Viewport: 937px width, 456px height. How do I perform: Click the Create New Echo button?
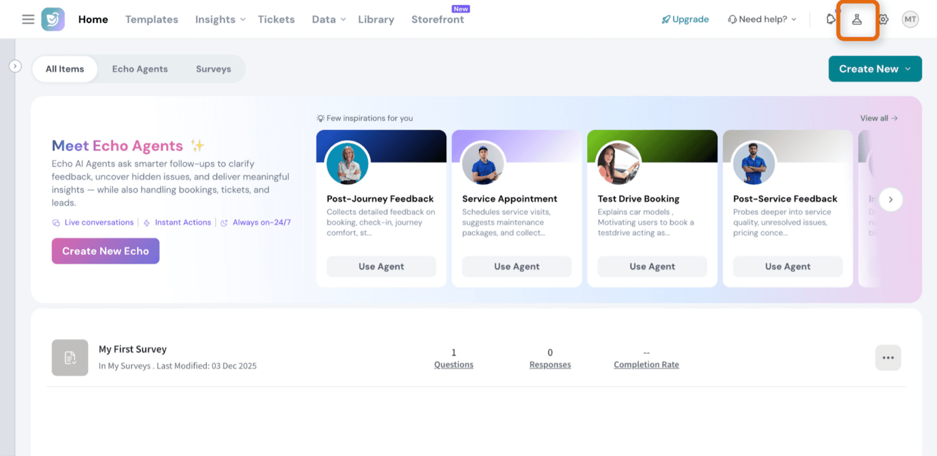tap(105, 251)
